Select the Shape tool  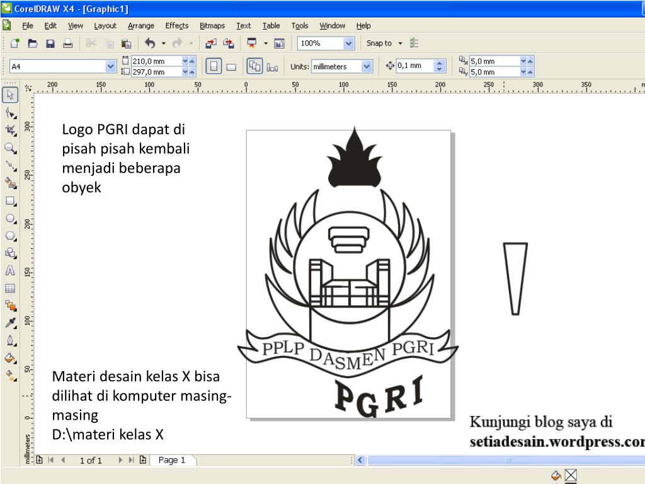click(x=10, y=113)
